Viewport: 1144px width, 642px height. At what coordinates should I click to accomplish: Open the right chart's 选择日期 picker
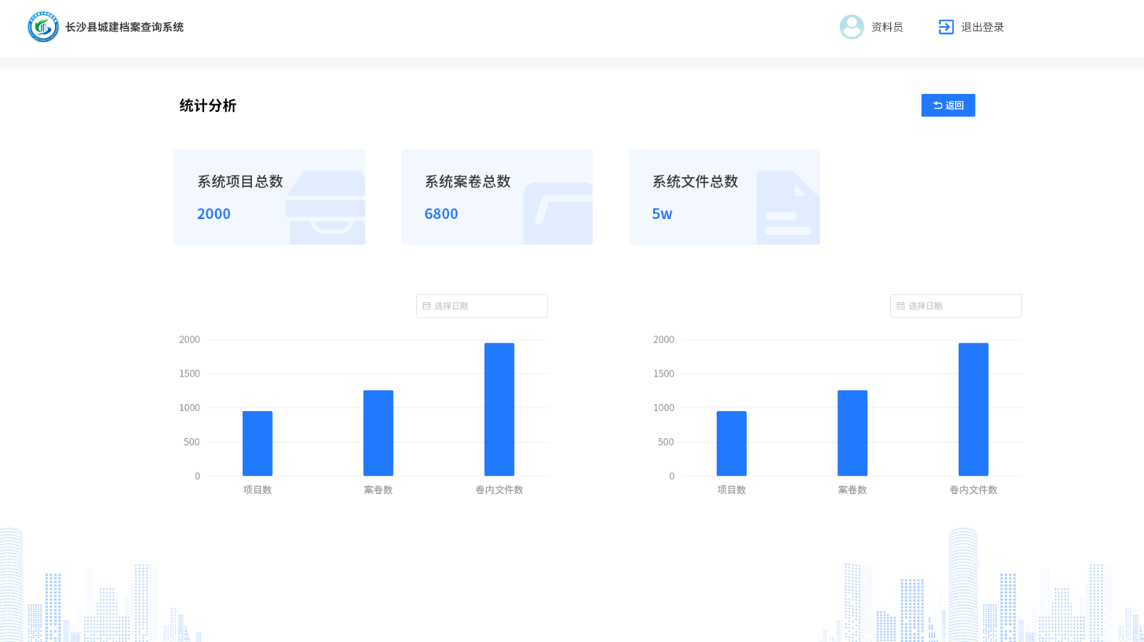pos(956,306)
